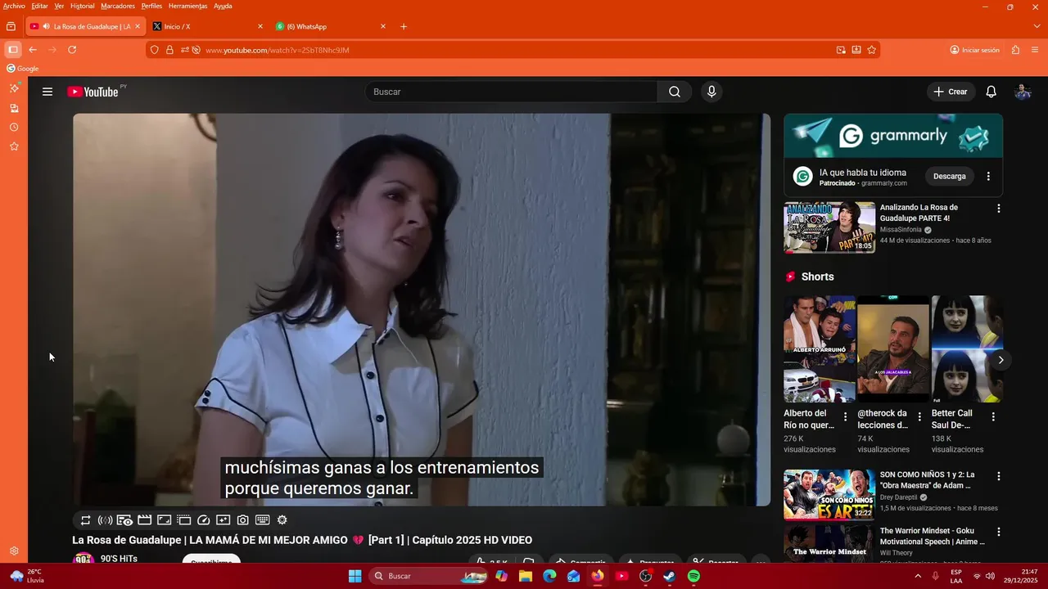The image size is (1048, 589).
Task: Open the history clock in sidebar
Action: tap(14, 127)
